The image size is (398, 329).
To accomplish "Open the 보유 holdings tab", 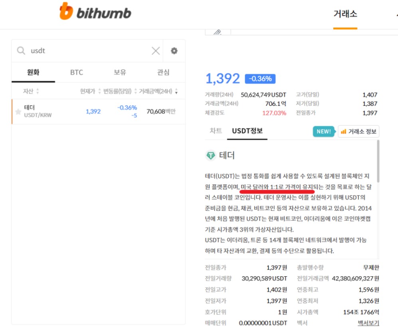I will click(x=120, y=72).
